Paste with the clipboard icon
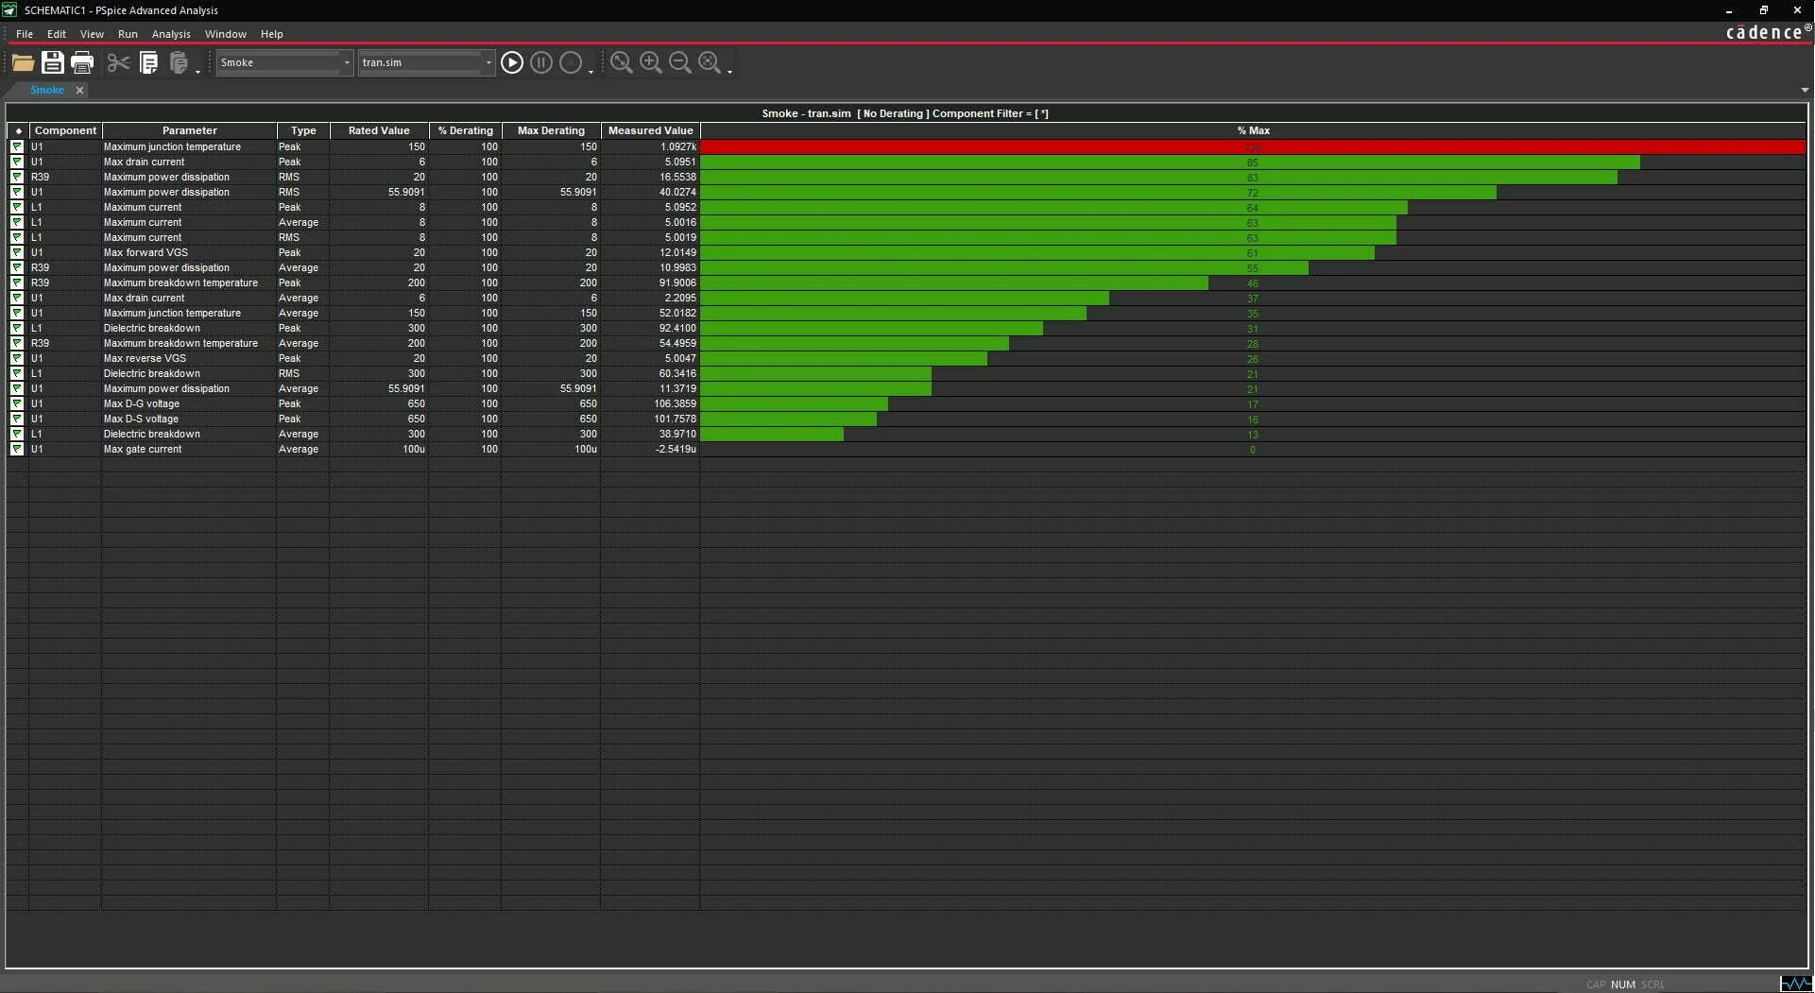The height and width of the screenshot is (993, 1815). click(179, 62)
